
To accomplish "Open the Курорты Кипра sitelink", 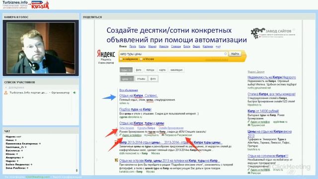I will pyautogui.click(x=146, y=128).
